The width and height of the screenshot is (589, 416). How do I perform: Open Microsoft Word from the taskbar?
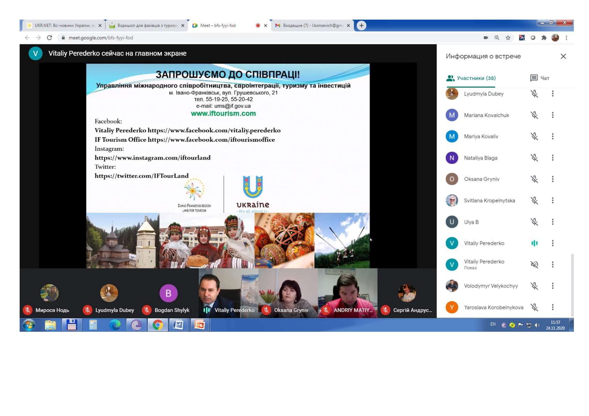(x=178, y=325)
